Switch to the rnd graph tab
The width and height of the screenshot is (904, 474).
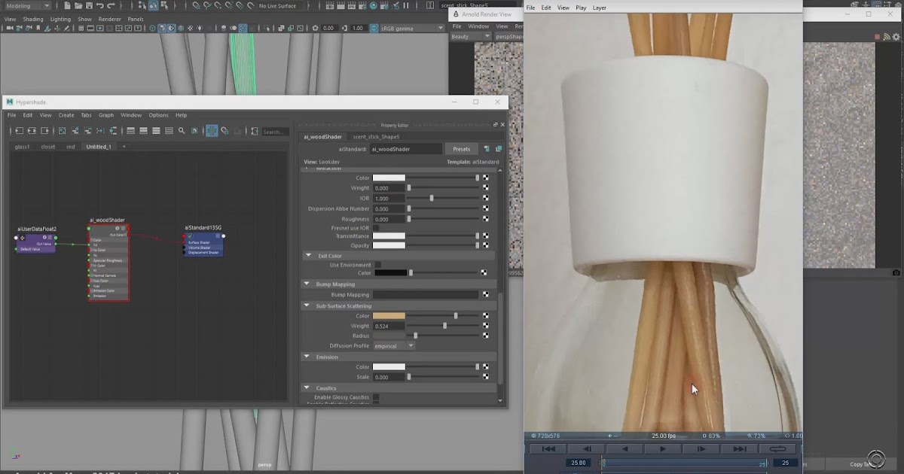point(71,147)
